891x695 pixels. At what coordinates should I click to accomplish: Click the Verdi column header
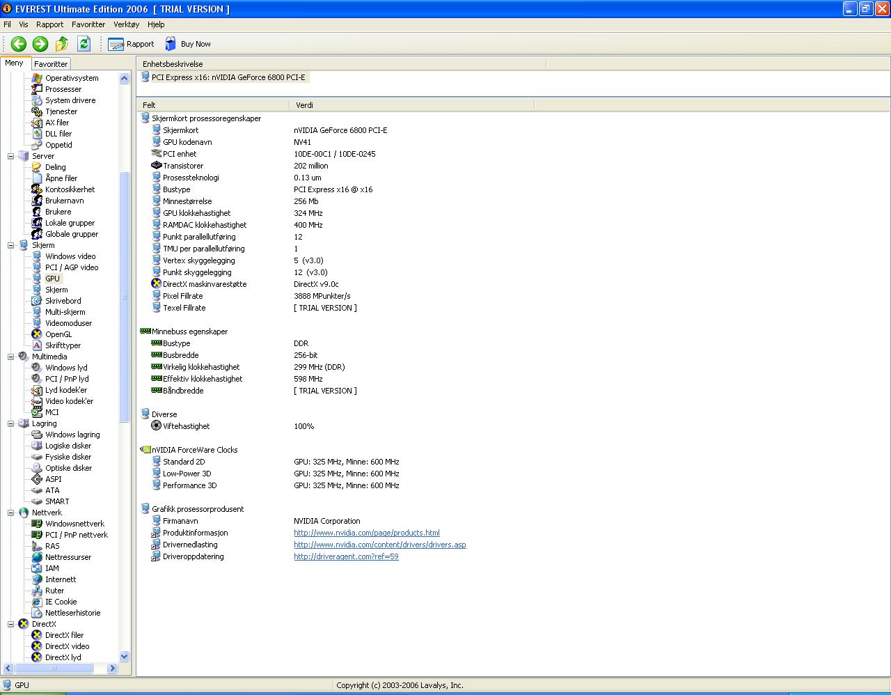click(411, 105)
